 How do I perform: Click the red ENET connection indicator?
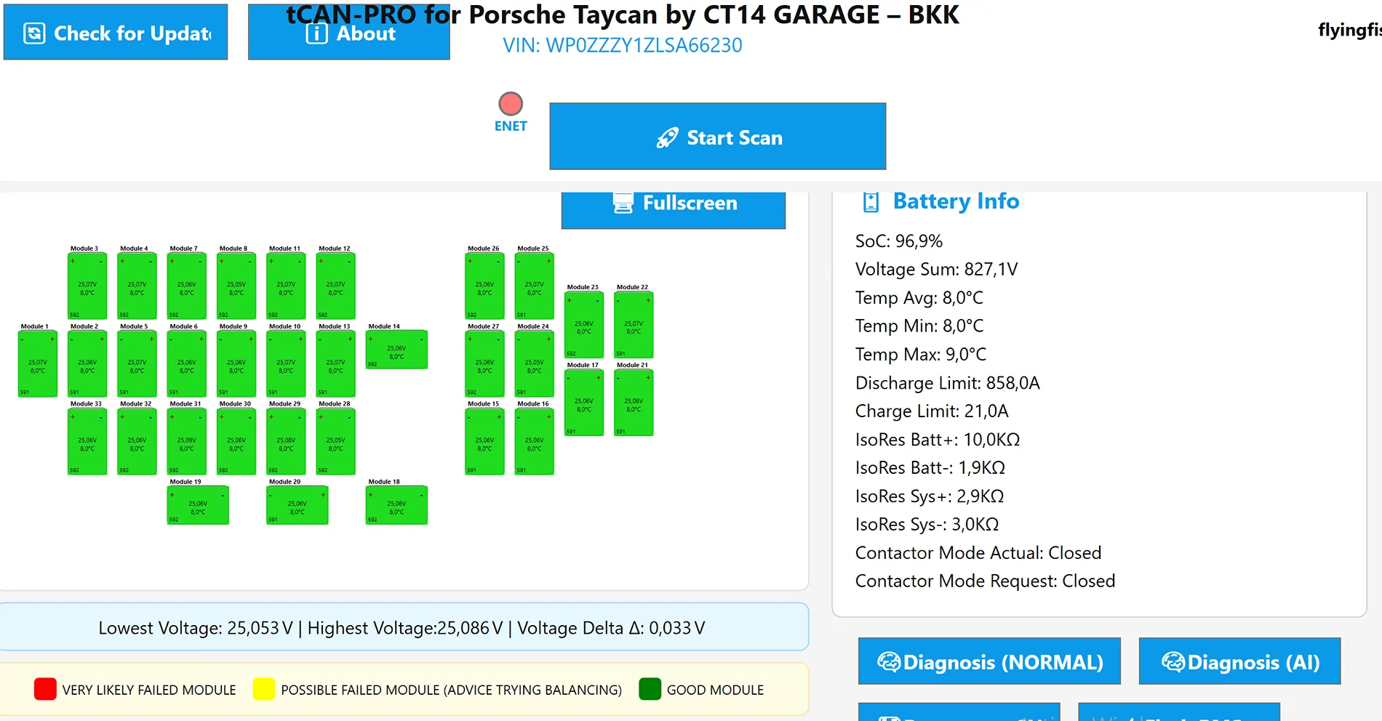coord(511,104)
